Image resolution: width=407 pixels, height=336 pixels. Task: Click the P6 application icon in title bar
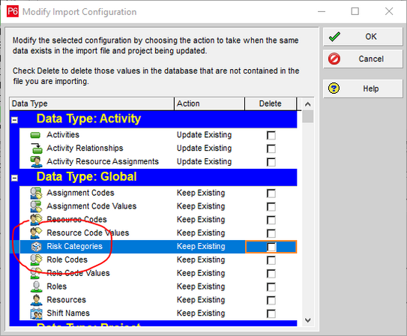click(13, 12)
